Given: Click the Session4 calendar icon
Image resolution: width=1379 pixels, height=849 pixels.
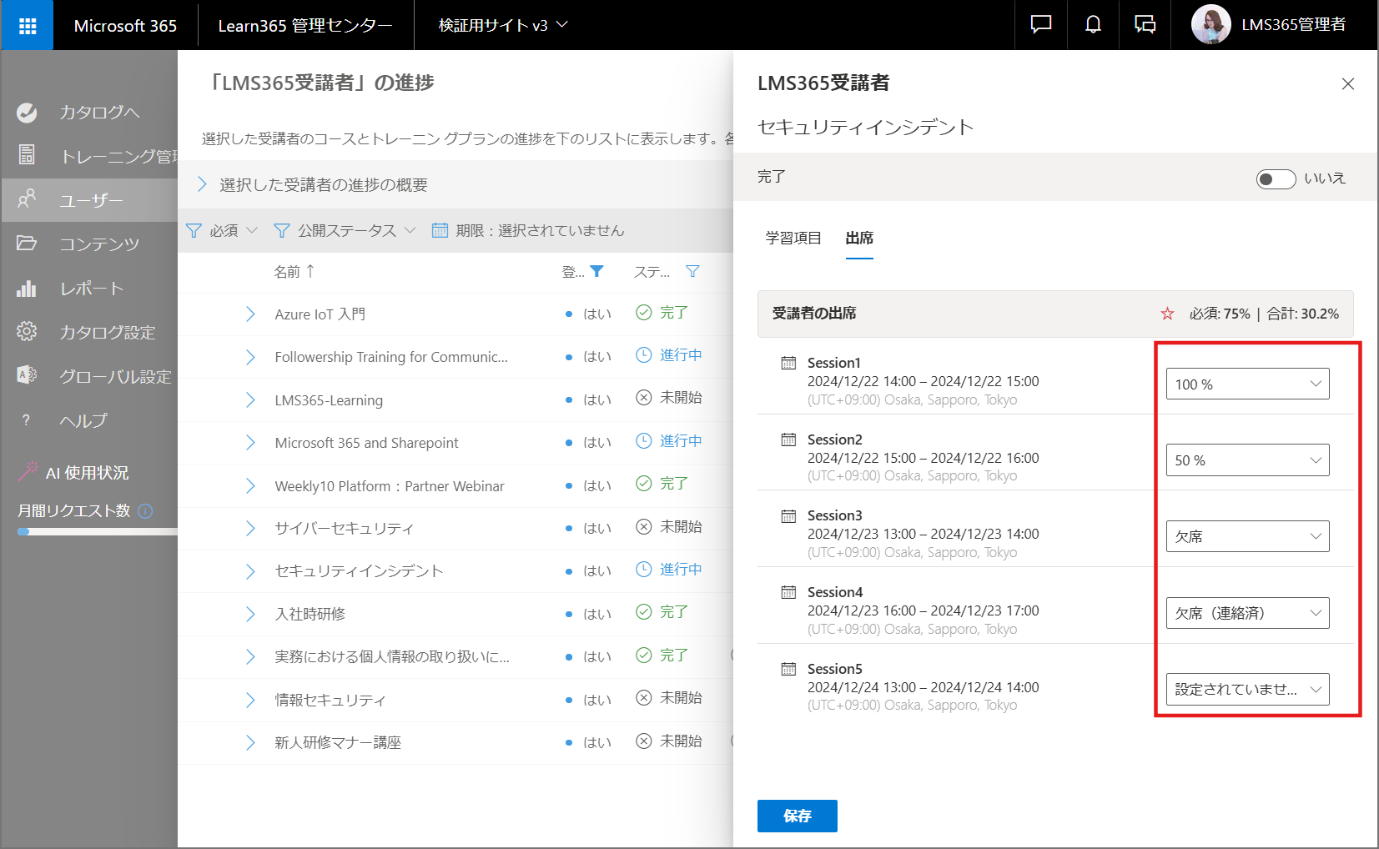Looking at the screenshot, I should click(788, 592).
